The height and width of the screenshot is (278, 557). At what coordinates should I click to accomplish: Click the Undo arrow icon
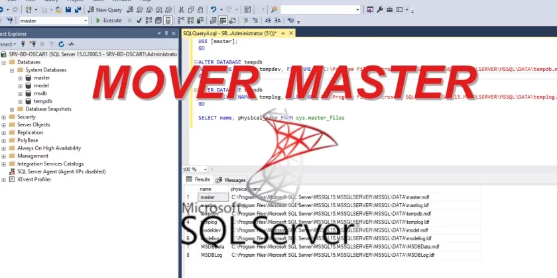coord(214,10)
